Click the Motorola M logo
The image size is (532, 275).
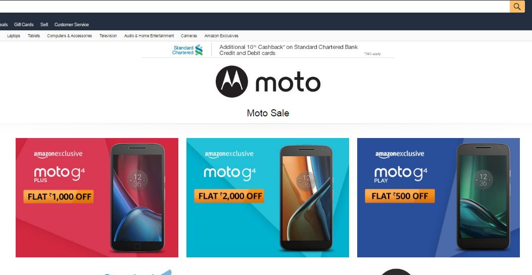click(x=232, y=82)
